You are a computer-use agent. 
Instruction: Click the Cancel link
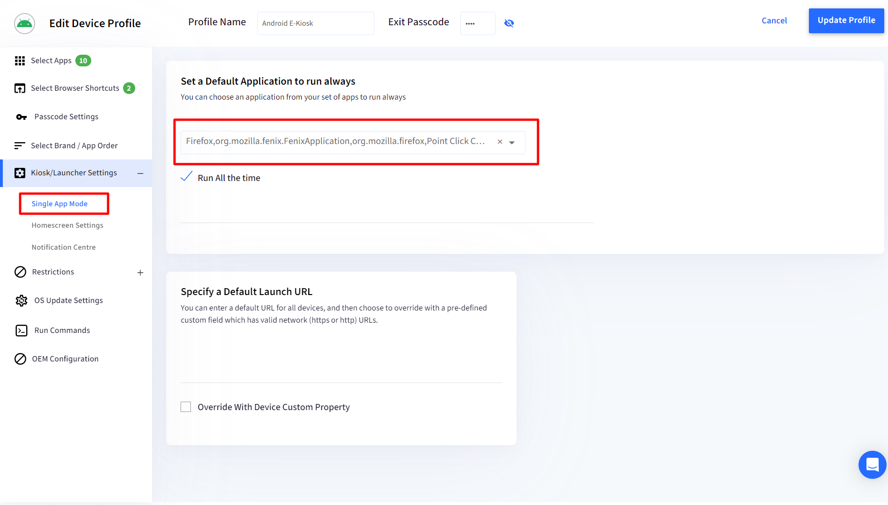774,21
